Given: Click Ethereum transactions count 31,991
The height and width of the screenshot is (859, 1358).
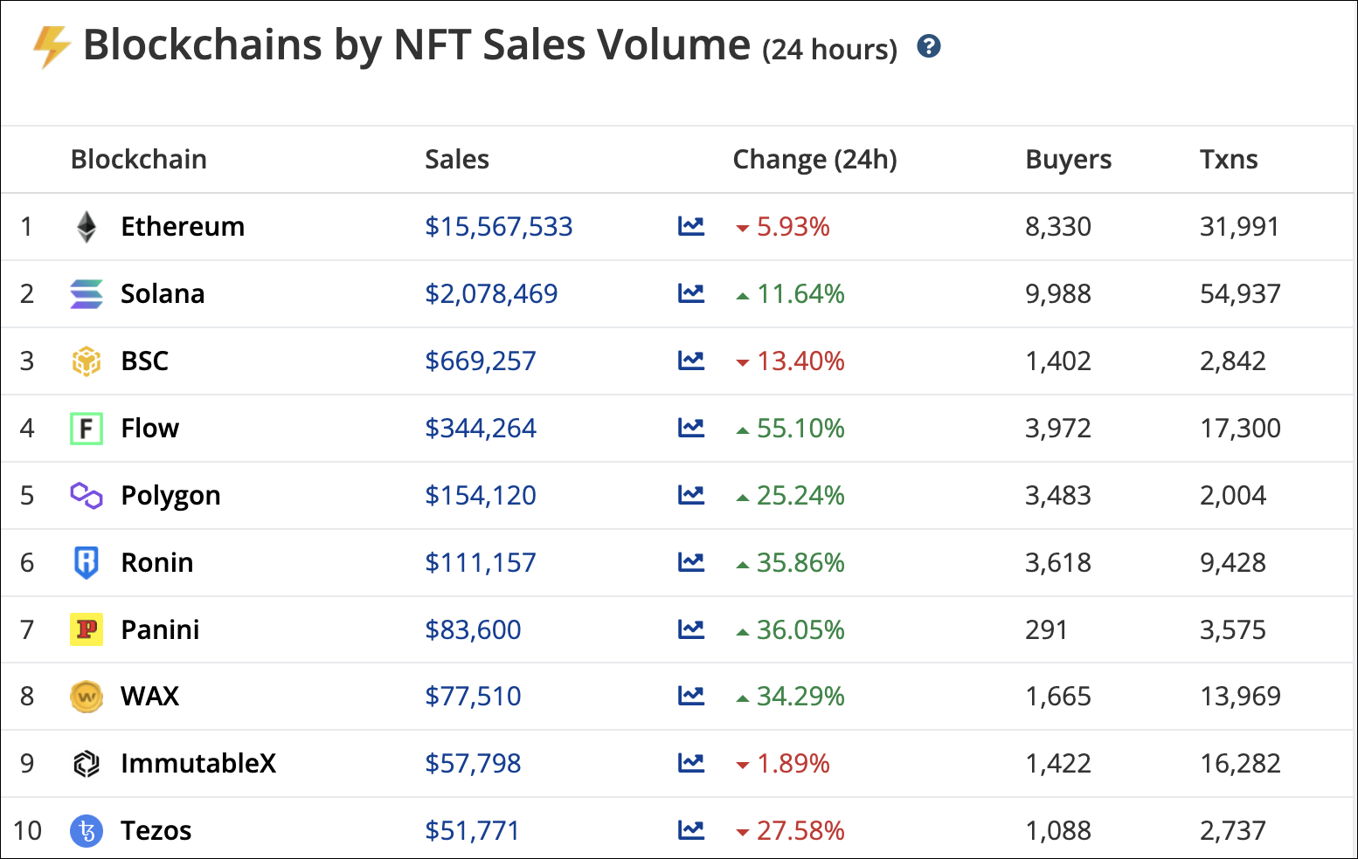Looking at the screenshot, I should coord(1239,227).
